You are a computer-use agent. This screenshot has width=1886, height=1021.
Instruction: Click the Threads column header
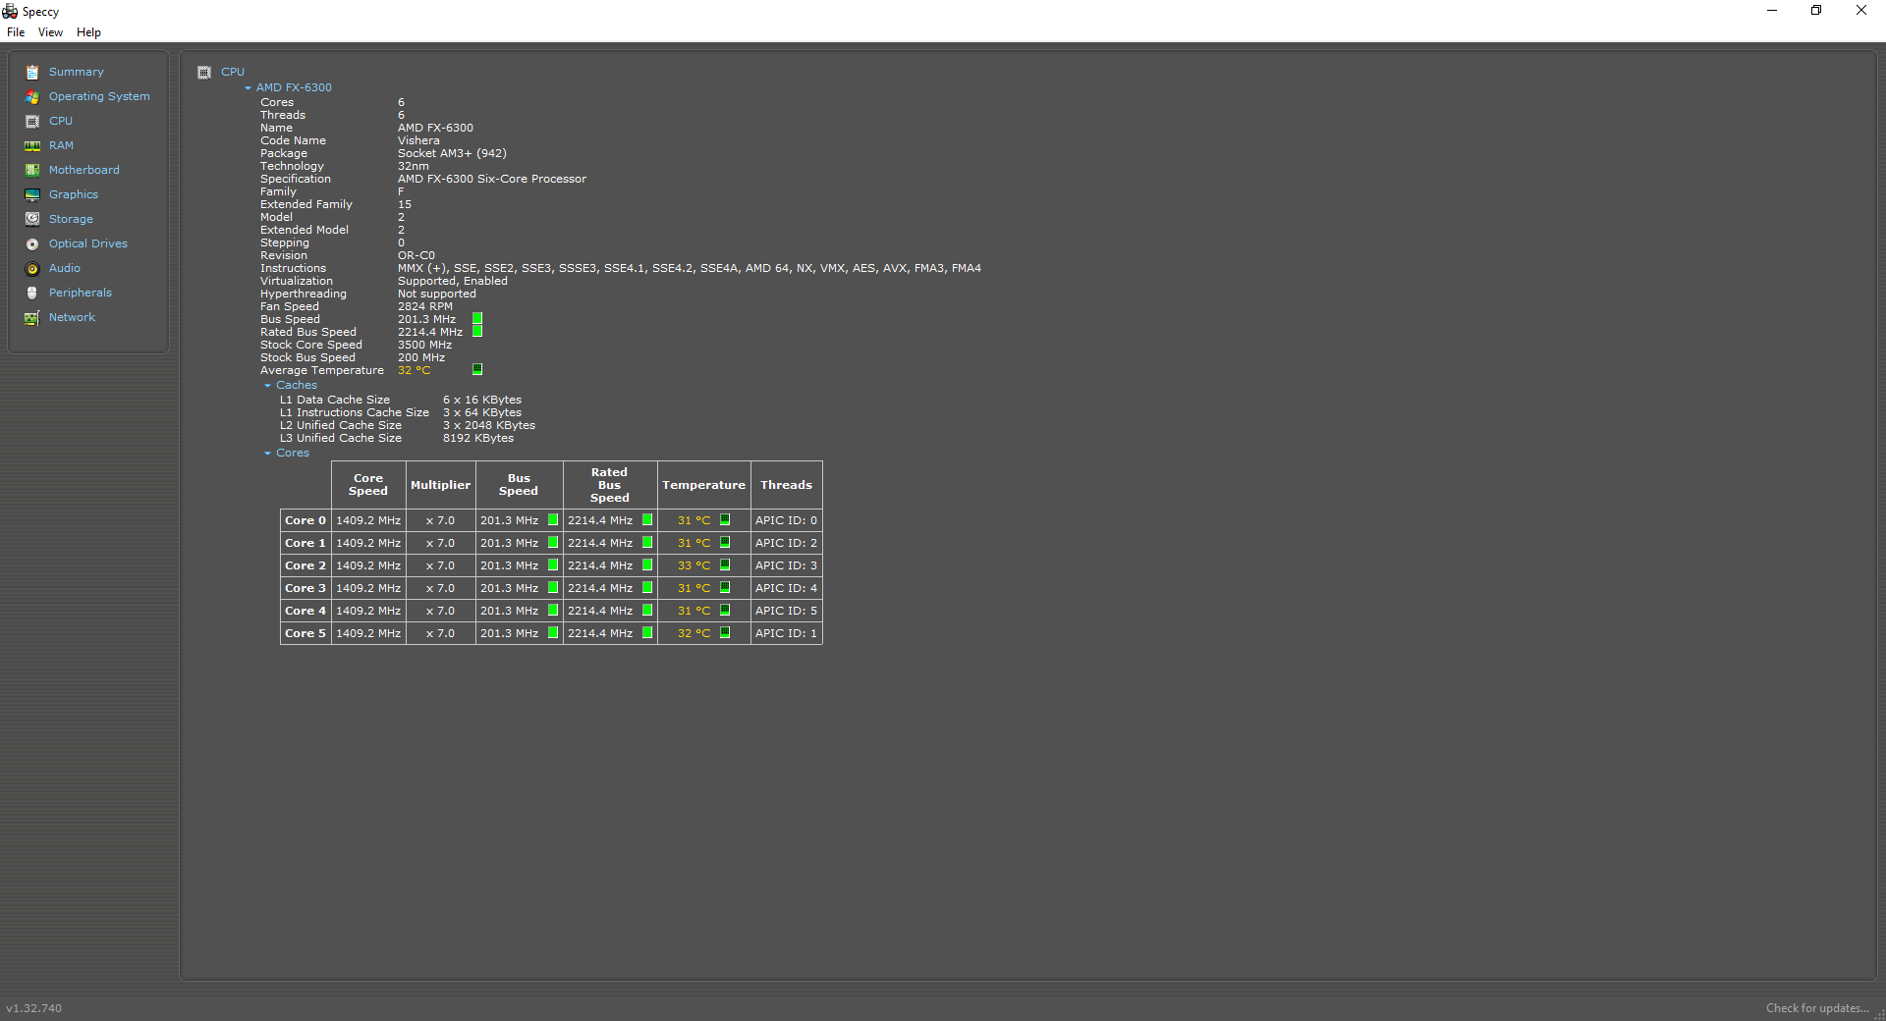point(786,485)
